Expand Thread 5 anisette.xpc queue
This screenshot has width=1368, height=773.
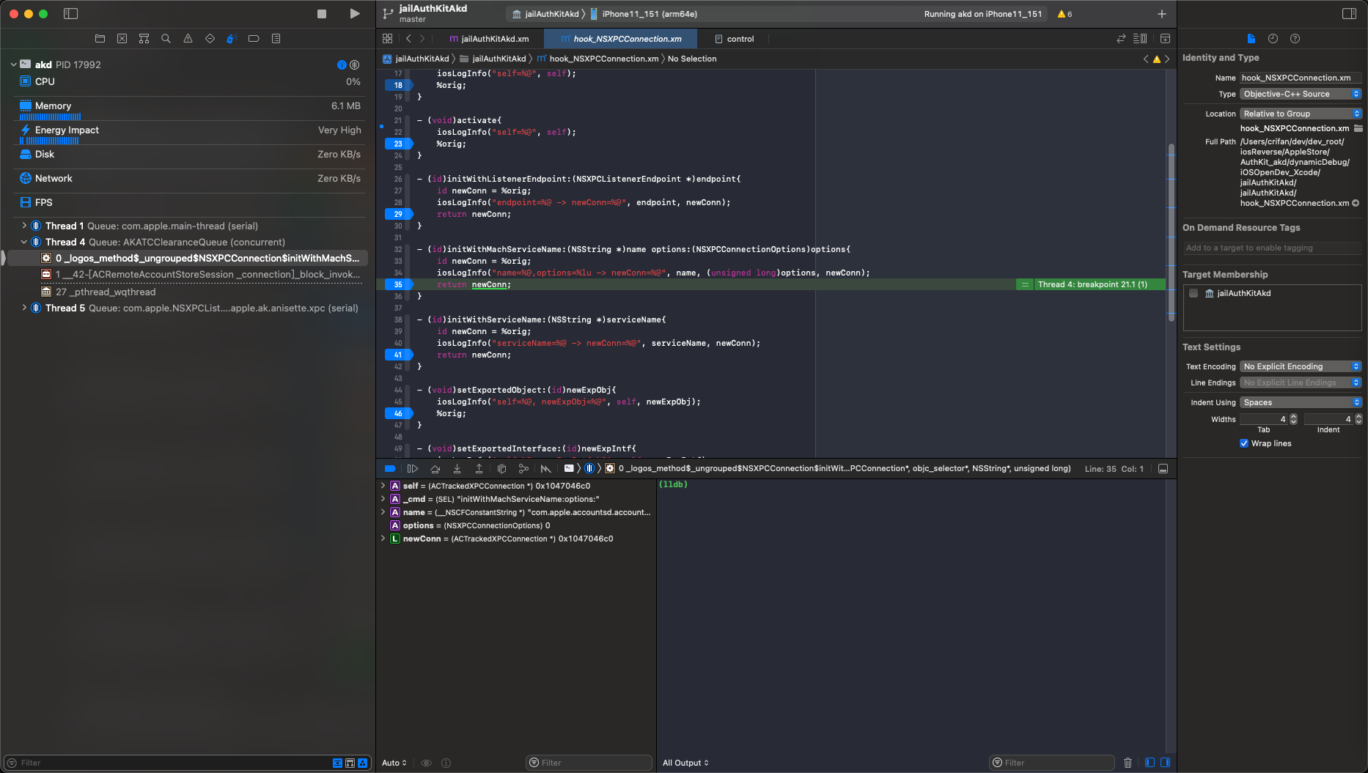[x=24, y=308]
